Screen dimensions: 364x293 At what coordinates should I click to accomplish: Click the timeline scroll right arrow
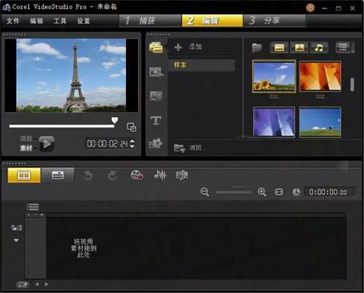(x=46, y=285)
